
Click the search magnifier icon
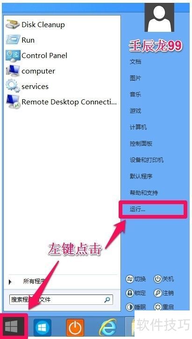click(x=107, y=300)
